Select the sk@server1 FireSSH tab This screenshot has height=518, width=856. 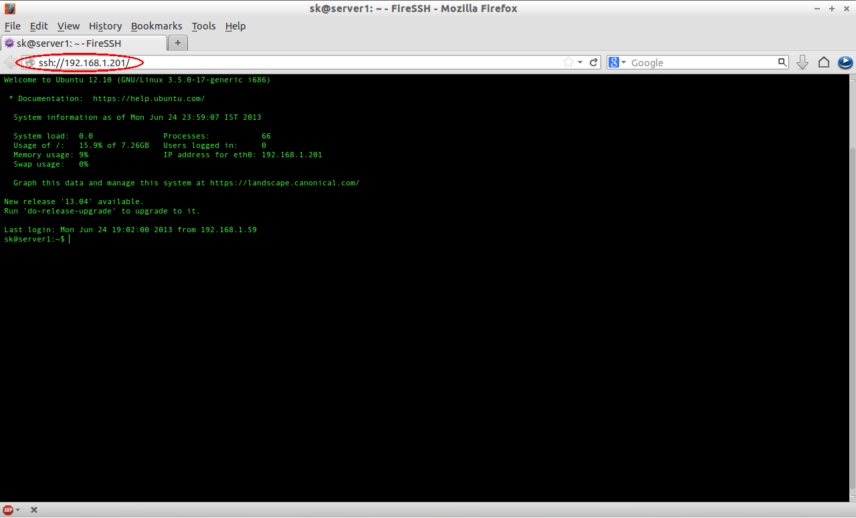84,43
